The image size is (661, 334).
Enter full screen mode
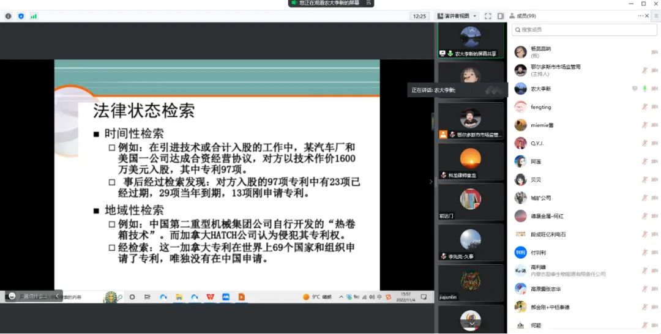(x=488, y=16)
